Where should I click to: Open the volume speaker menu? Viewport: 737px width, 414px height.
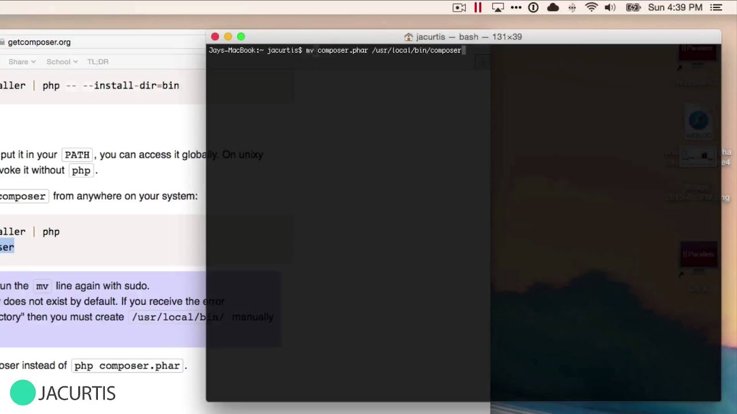pyautogui.click(x=610, y=7)
